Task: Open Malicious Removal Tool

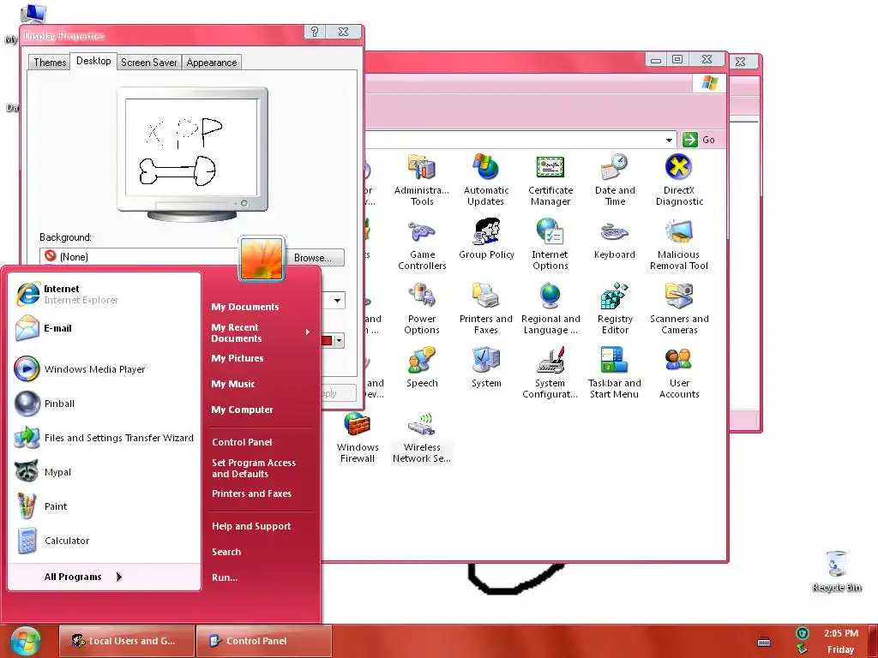Action: pyautogui.click(x=679, y=244)
